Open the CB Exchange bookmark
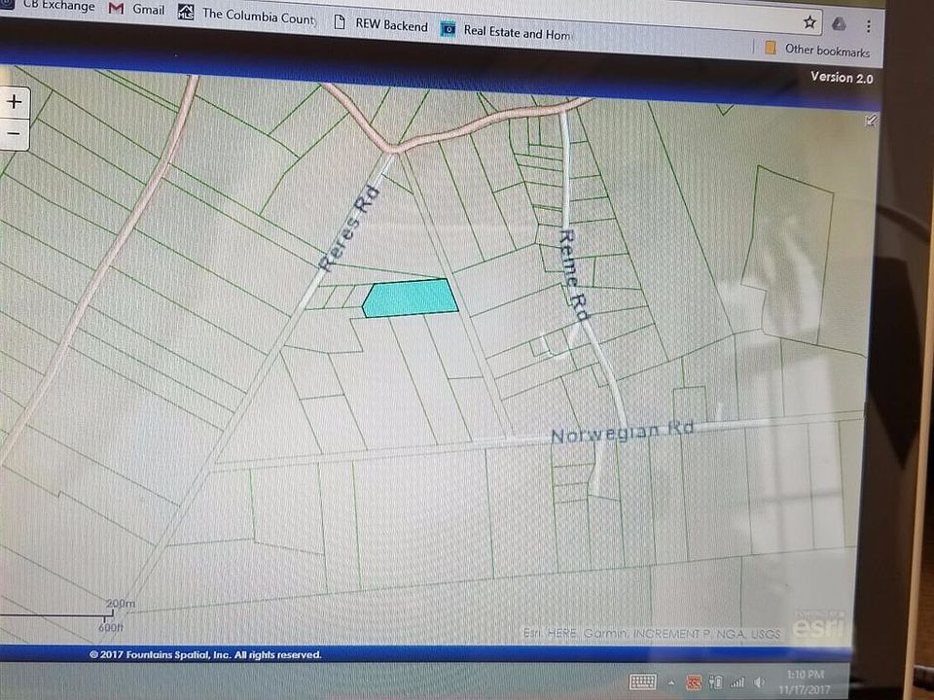 click(x=54, y=6)
